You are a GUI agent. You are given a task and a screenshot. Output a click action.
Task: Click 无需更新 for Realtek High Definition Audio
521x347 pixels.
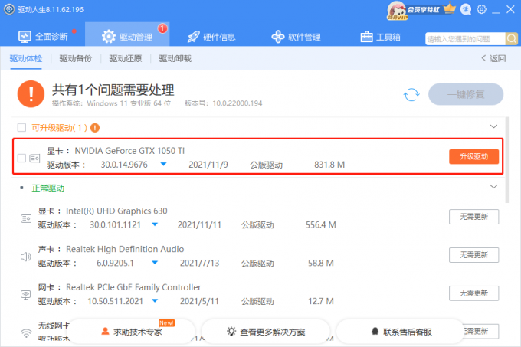(473, 255)
